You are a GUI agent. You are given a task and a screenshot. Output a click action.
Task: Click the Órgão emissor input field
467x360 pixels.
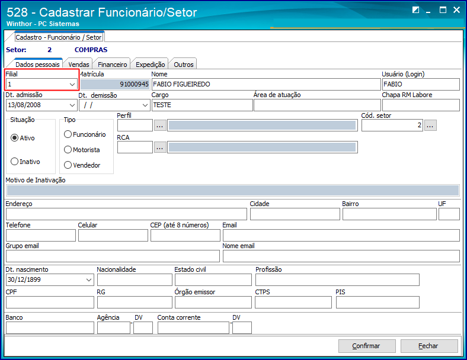[213, 303]
